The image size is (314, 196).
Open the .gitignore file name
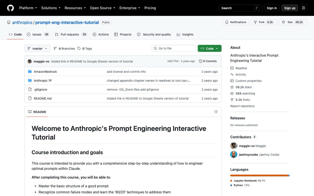pos(41,89)
